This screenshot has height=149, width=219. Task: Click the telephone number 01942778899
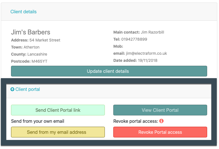click(x=134, y=39)
